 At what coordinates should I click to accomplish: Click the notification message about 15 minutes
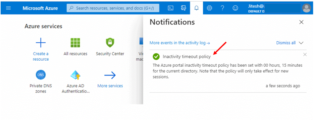228,71
